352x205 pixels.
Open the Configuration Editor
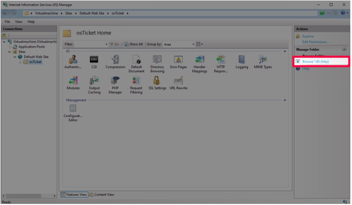click(x=73, y=113)
